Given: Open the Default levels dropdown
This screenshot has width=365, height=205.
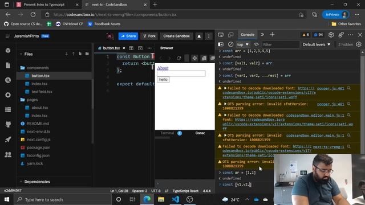Looking at the screenshot, I should tap(317, 44).
